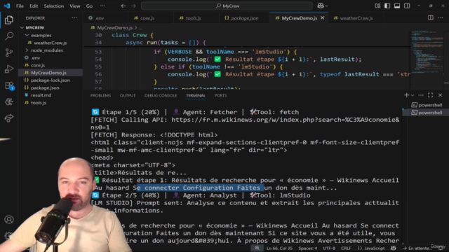Split the editor to the right
The height and width of the screenshot is (252, 449).
coord(430,17)
